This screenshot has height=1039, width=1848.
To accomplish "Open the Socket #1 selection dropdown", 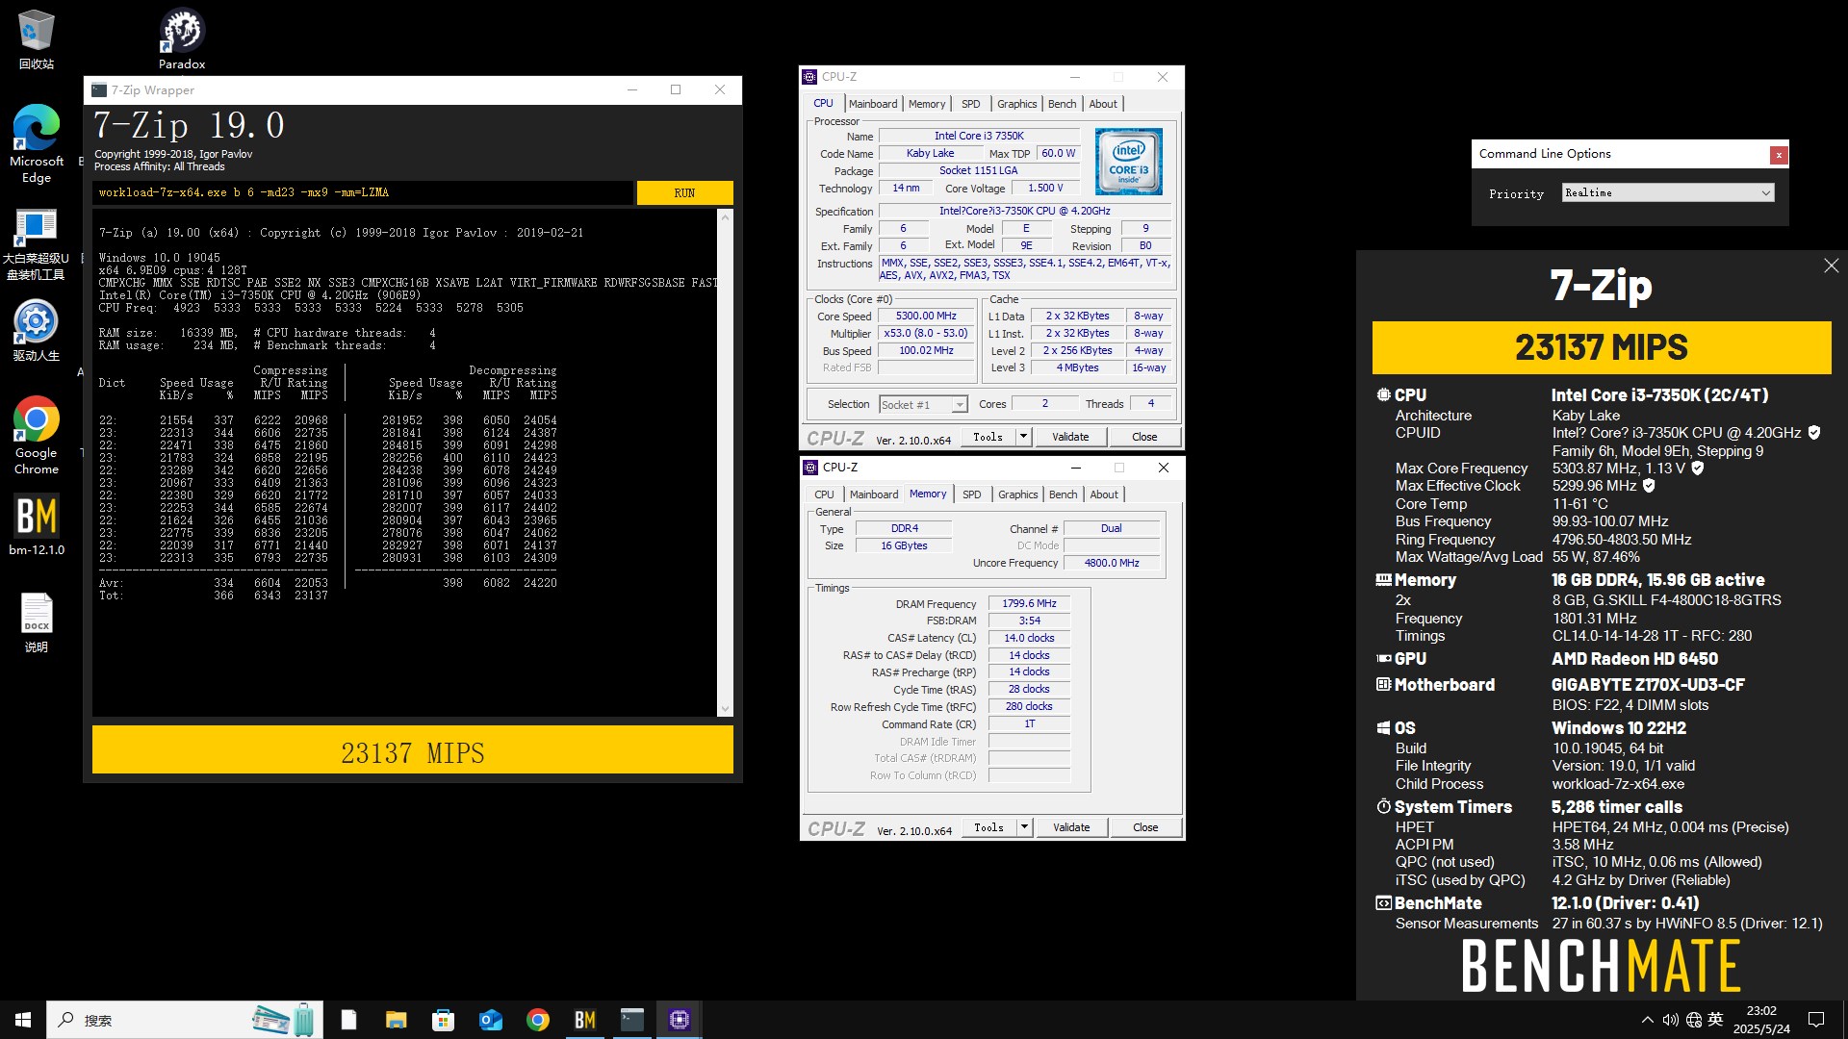I will [x=923, y=405].
